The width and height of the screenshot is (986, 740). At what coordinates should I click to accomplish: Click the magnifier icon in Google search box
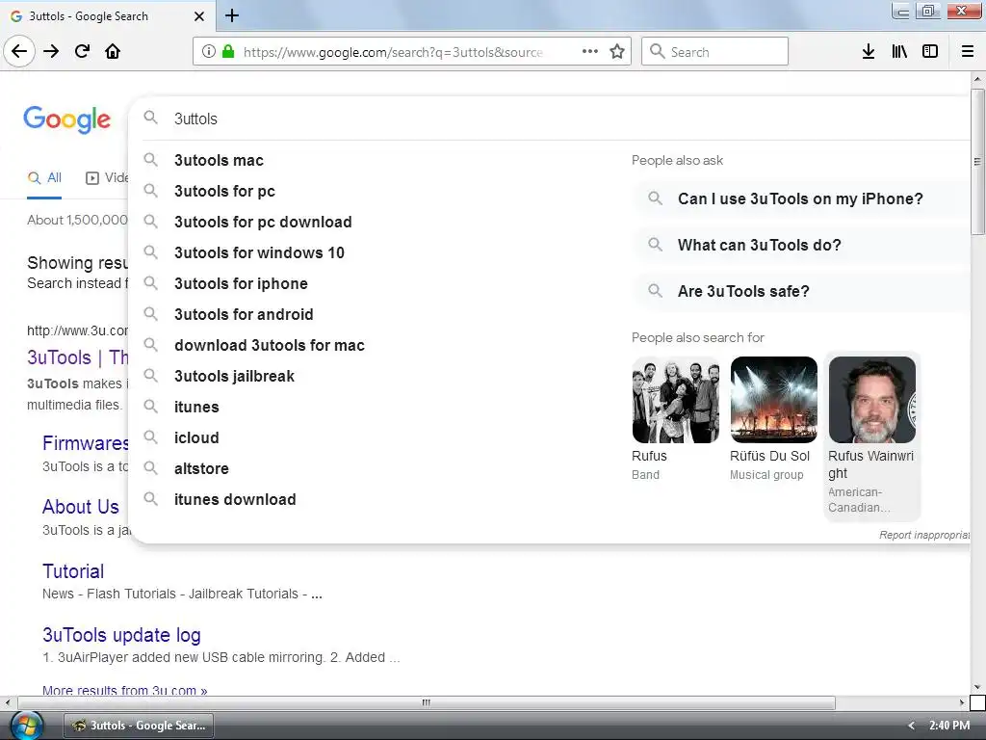[x=151, y=118]
